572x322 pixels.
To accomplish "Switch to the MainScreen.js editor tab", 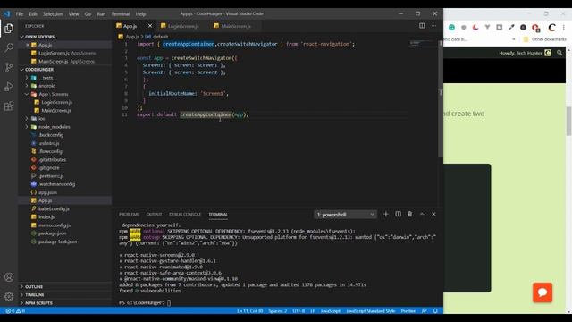I will pyautogui.click(x=236, y=26).
